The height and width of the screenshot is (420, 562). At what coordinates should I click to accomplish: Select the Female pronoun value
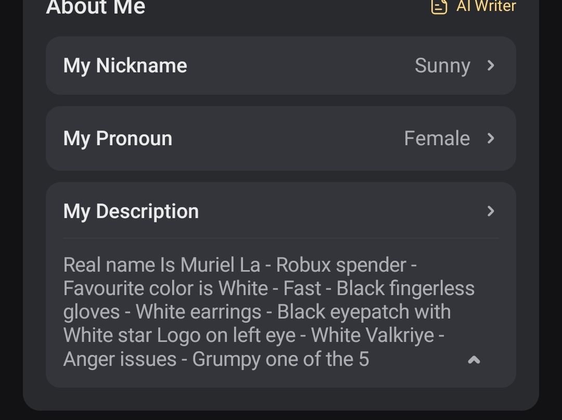coord(437,138)
